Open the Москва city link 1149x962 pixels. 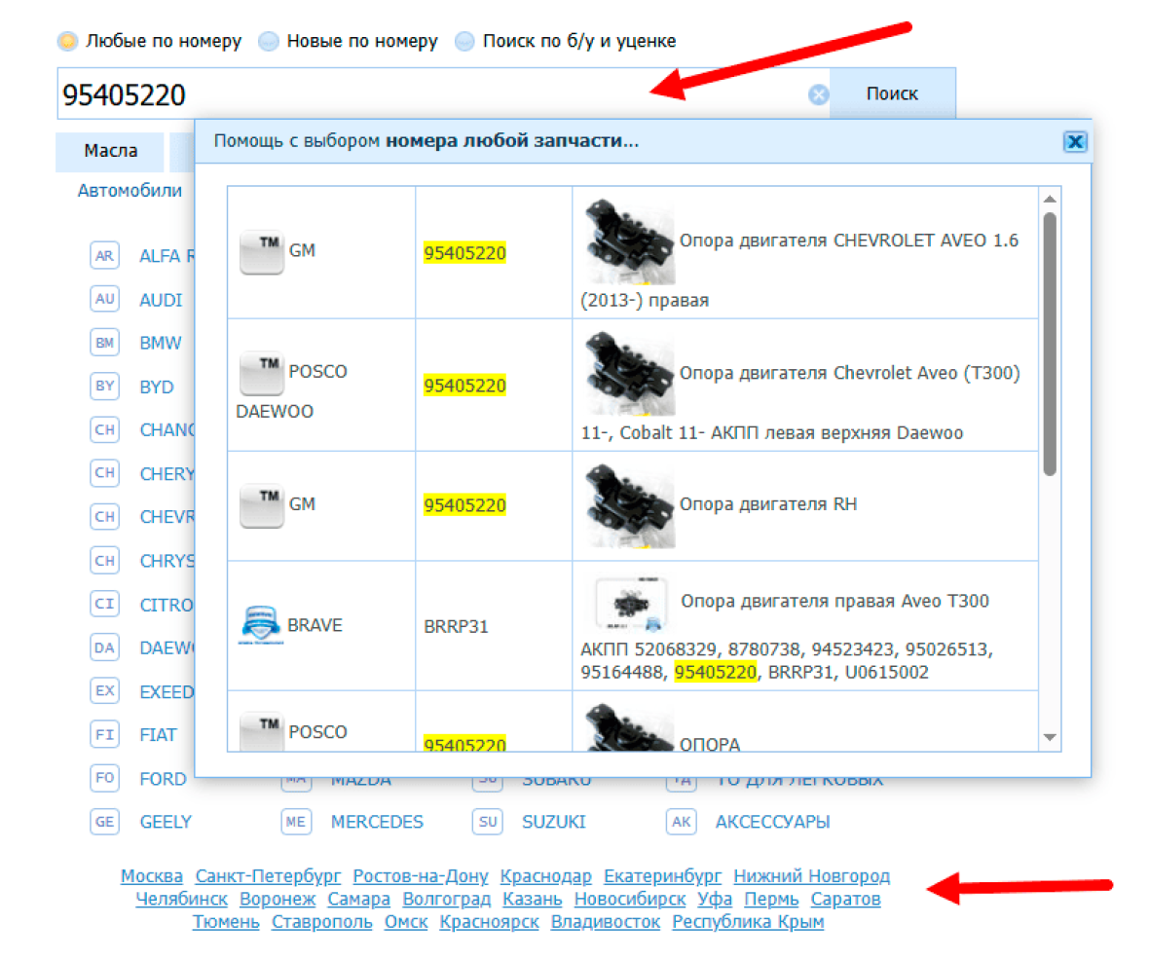tap(152, 876)
